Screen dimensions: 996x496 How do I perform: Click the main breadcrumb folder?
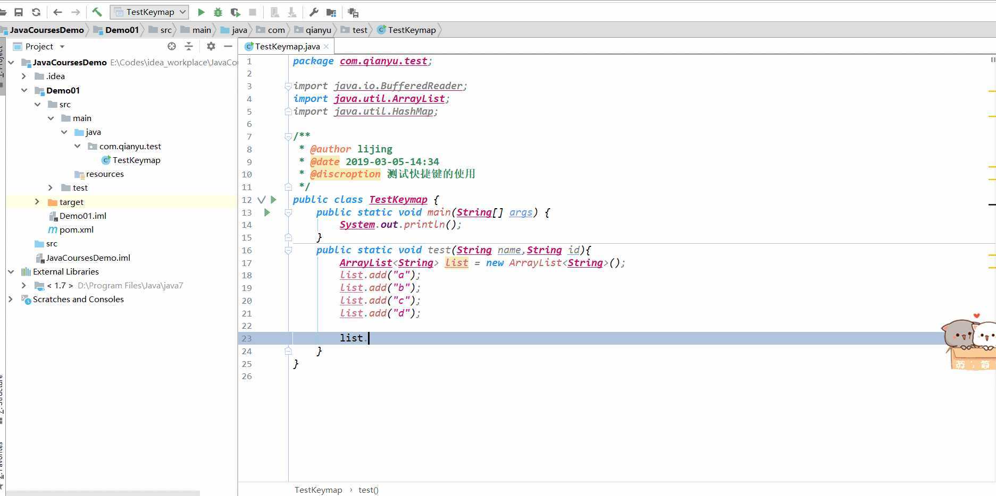click(196, 30)
